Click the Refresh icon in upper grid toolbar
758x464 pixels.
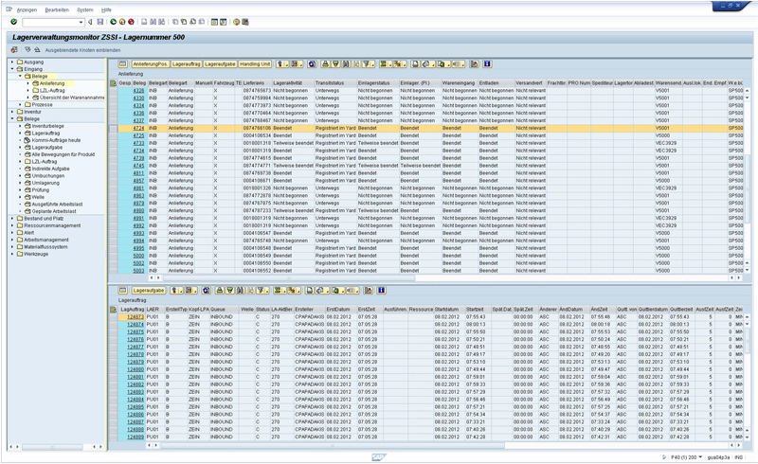click(312, 64)
